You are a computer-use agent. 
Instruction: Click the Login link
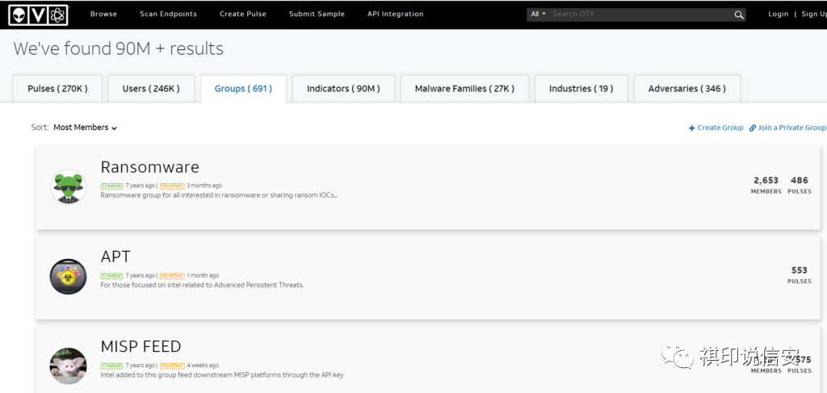point(778,15)
